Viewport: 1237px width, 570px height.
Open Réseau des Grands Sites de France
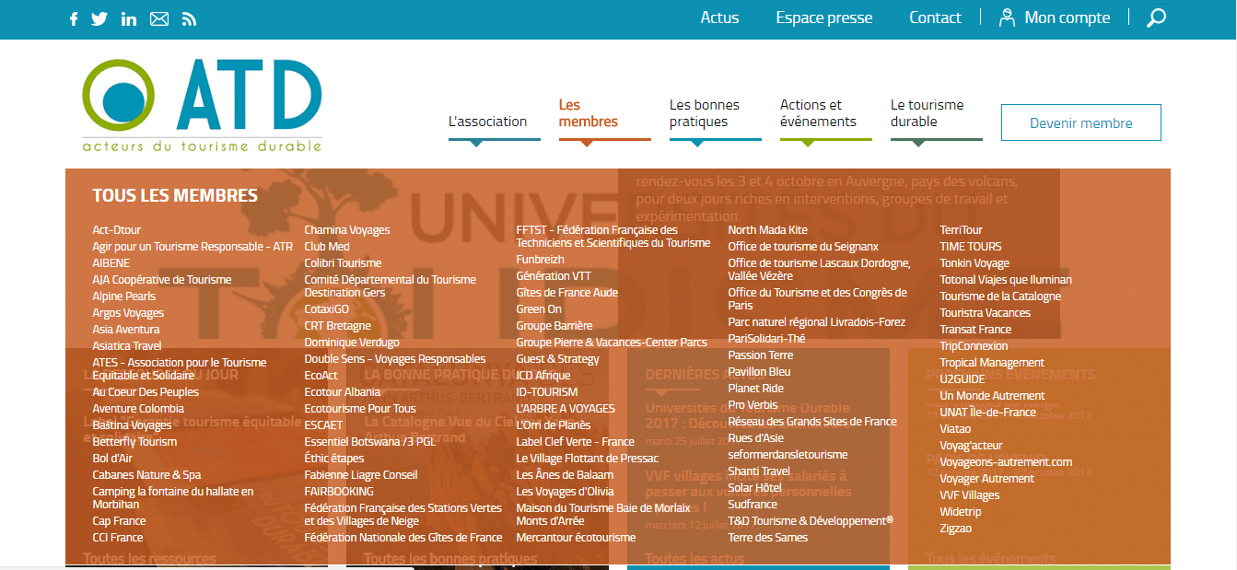(812, 422)
